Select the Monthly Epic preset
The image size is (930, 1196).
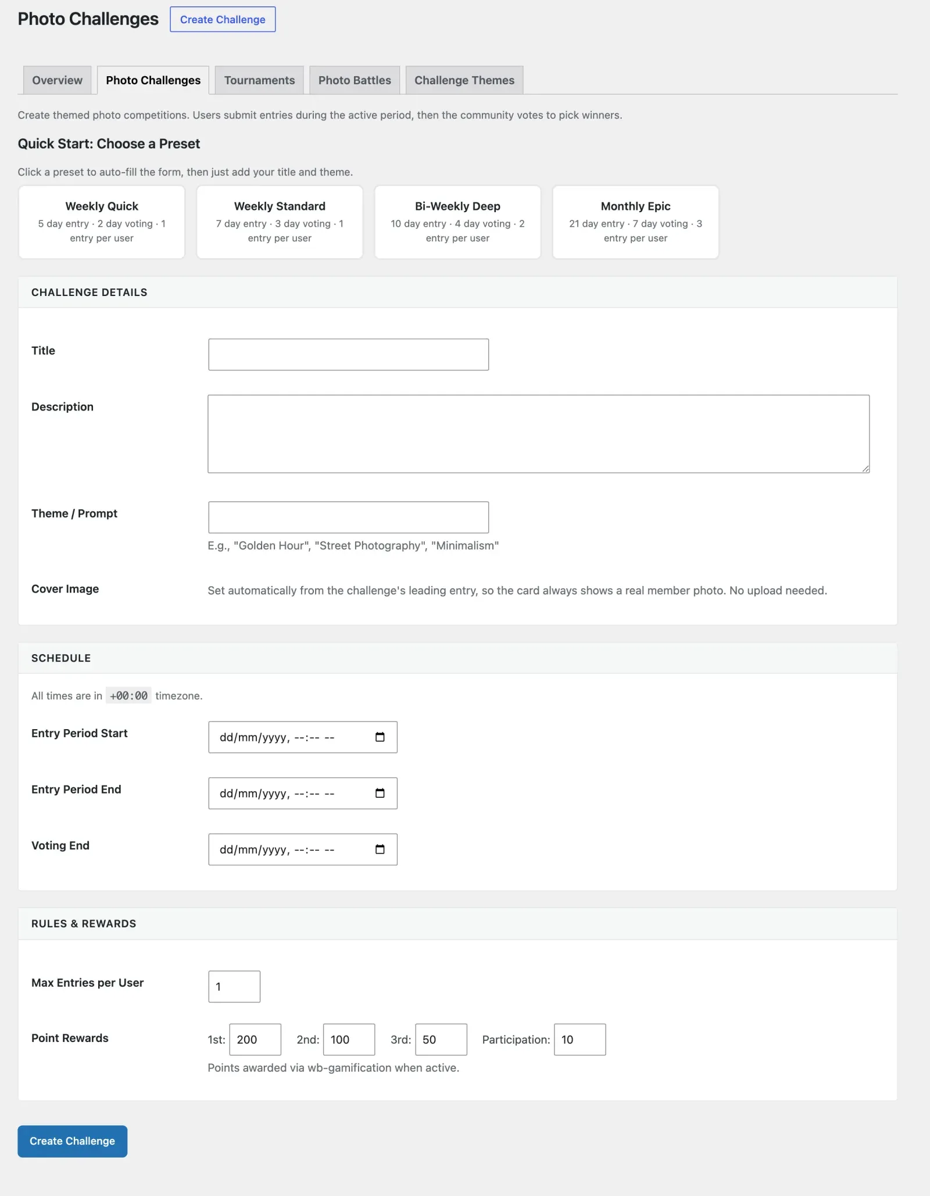coord(635,222)
